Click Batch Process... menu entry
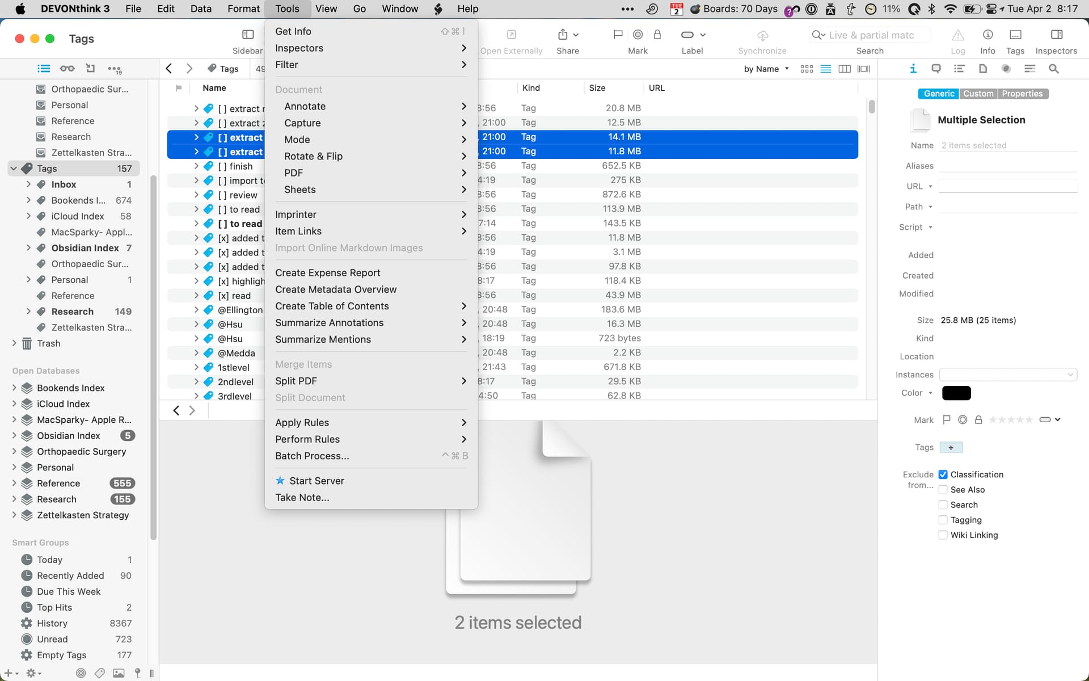The image size is (1089, 681). (x=312, y=456)
